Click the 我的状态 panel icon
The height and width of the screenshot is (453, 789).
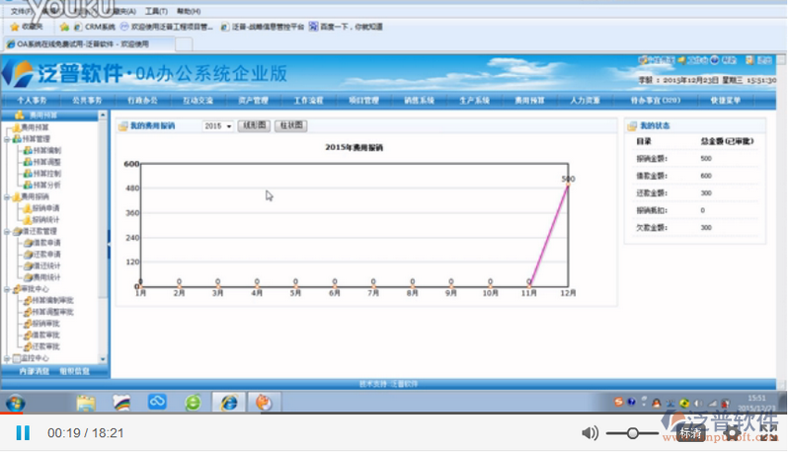tap(633, 126)
